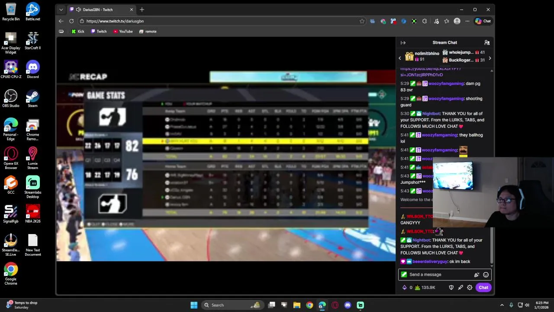
Task: Click the moderator badge in Send a message box
Action: tap(404, 274)
